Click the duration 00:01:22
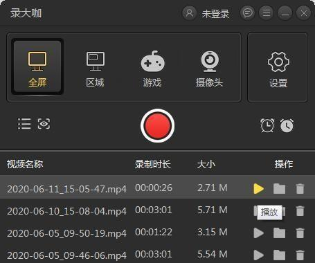Screen dimensions: 315x263 [154, 232]
